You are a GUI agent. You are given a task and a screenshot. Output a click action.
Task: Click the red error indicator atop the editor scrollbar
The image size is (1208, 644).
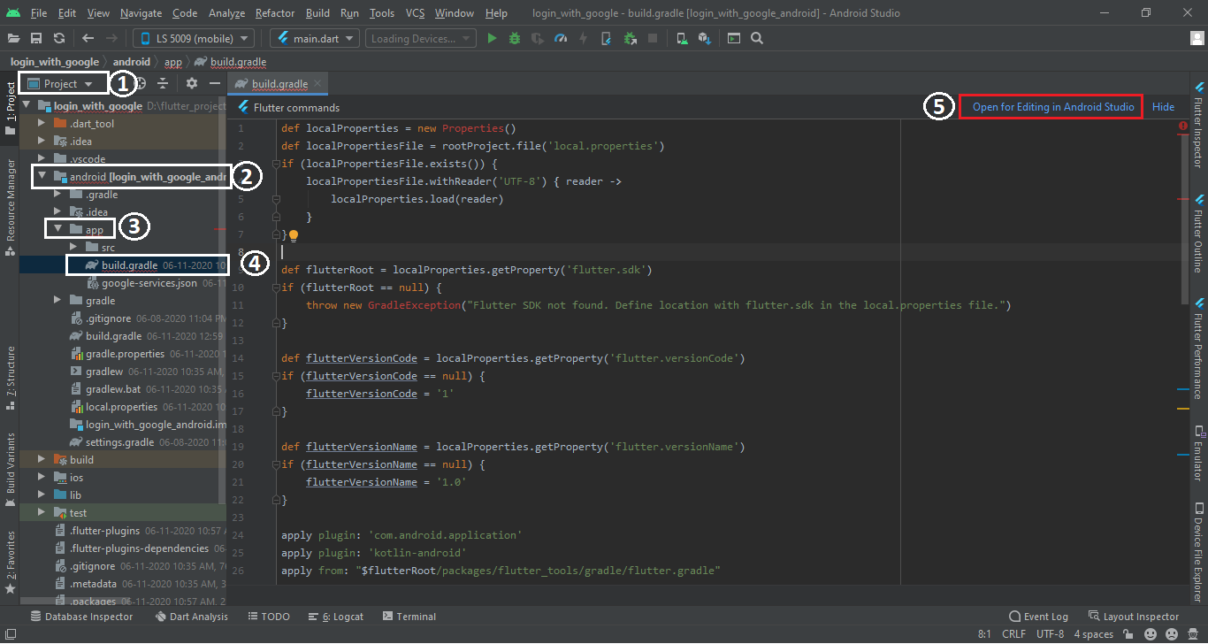[x=1183, y=126]
